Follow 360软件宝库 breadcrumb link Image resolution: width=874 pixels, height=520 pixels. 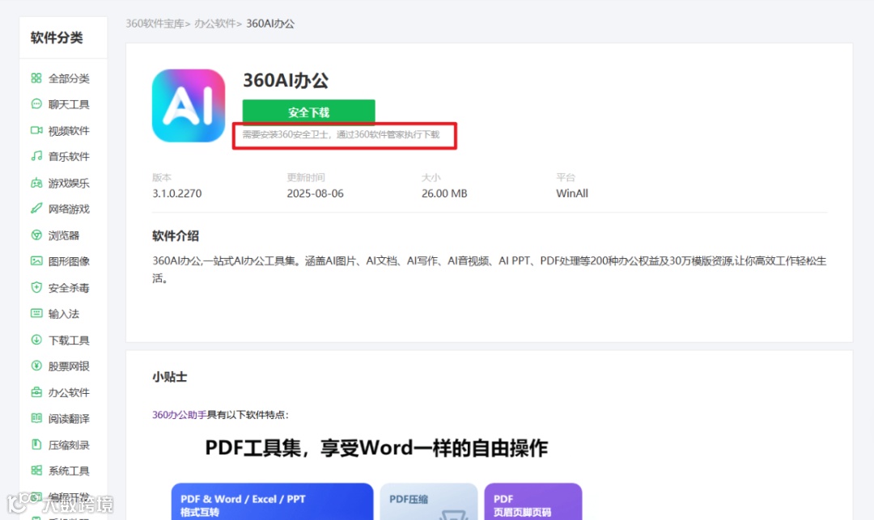pos(155,23)
